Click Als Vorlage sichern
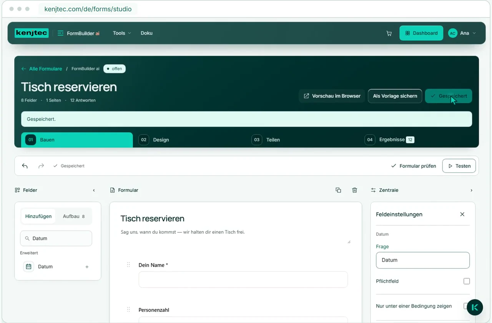 (395, 96)
